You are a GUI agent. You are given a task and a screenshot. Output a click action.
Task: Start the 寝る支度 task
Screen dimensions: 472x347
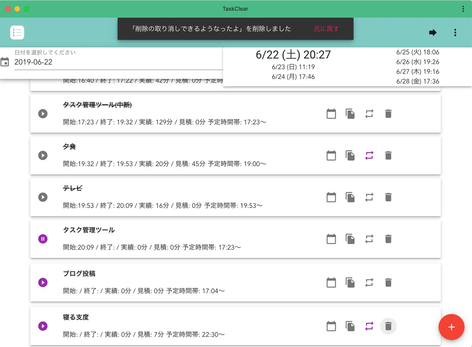pyautogui.click(x=43, y=326)
